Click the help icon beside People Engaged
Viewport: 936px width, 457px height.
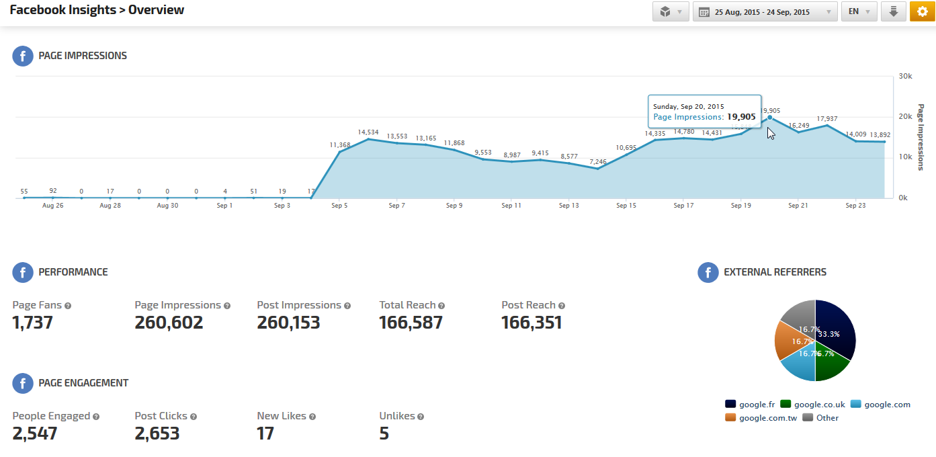pos(96,417)
